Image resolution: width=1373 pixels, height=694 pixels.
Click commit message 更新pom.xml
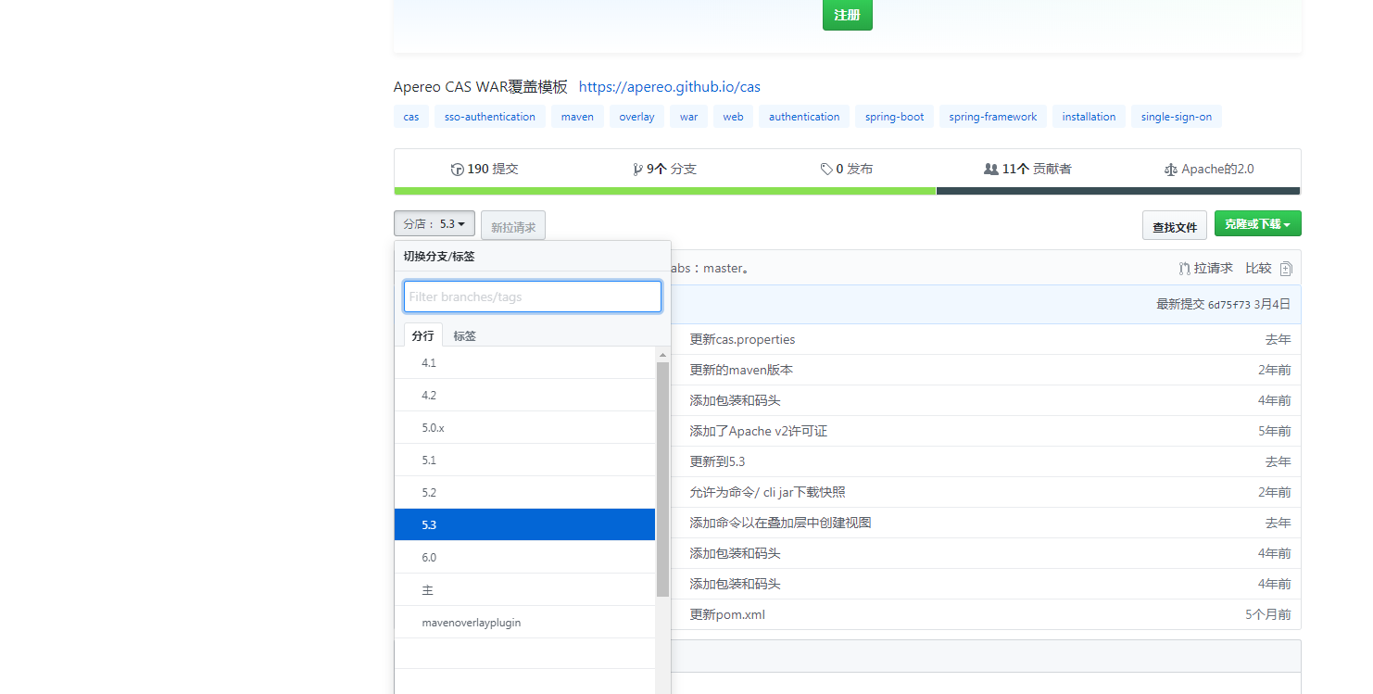[727, 614]
